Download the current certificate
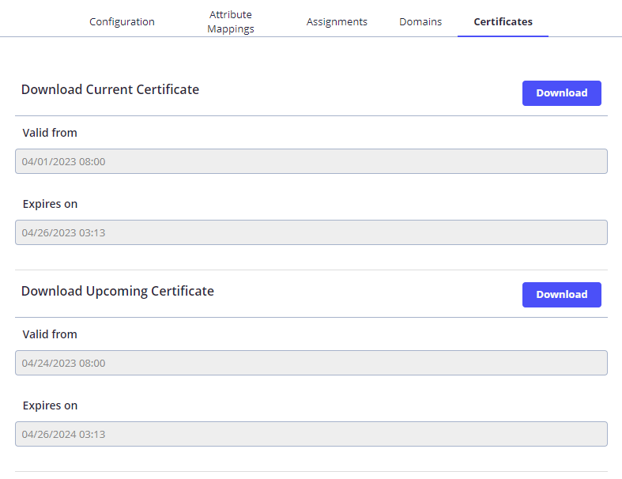Screen dimensions: 622x479 click(x=561, y=92)
